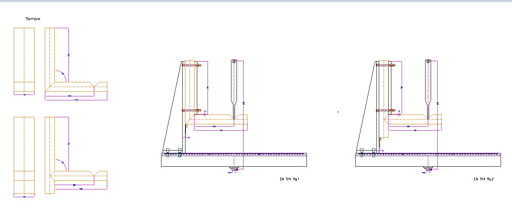Screen dimensions: 512x209
Task: Click the 'Sample' text label
Action: pyautogui.click(x=33, y=19)
